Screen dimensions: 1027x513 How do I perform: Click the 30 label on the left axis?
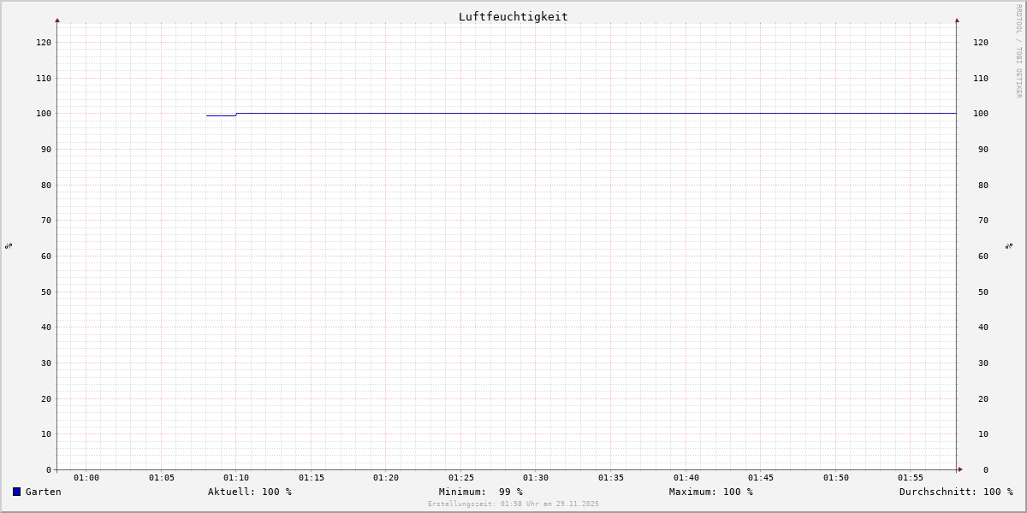point(46,363)
